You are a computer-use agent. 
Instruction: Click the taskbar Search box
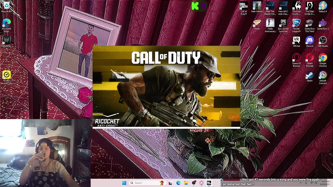pos(148,183)
